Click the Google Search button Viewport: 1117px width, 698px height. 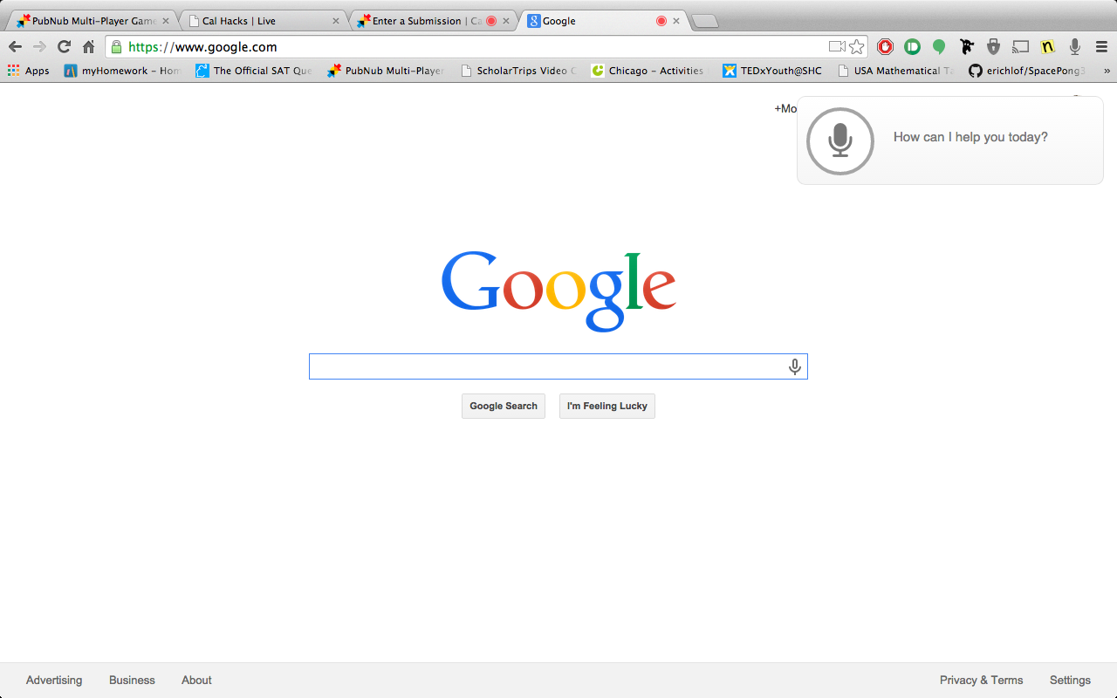[x=504, y=406]
